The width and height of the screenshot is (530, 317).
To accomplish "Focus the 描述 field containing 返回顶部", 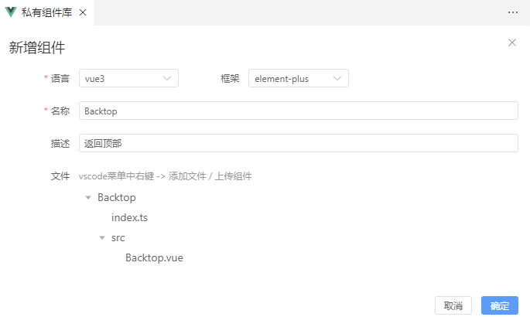I will pyautogui.click(x=298, y=143).
